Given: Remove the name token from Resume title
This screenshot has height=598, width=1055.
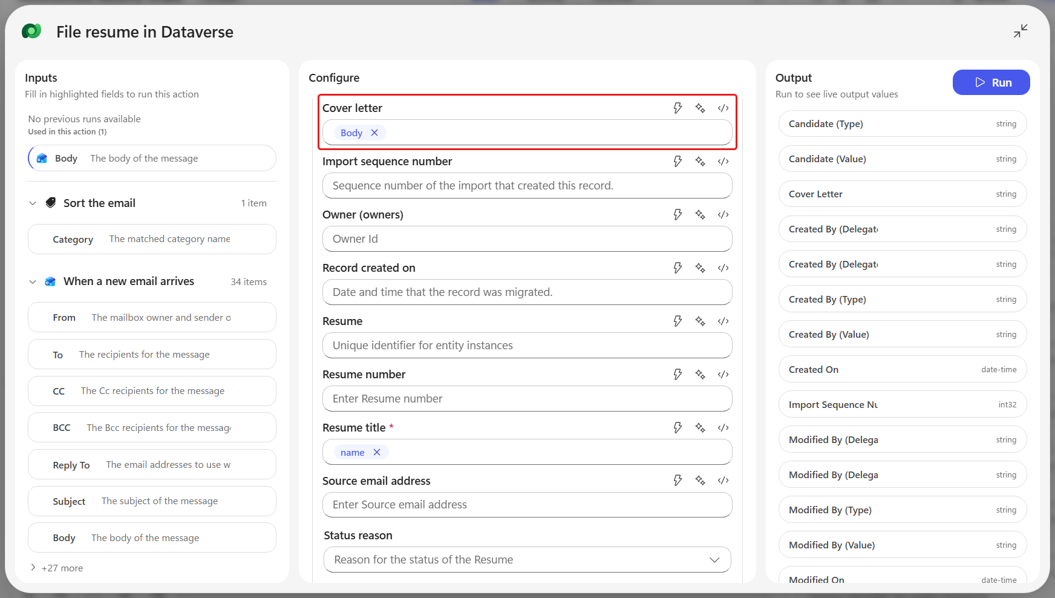Looking at the screenshot, I should 377,452.
